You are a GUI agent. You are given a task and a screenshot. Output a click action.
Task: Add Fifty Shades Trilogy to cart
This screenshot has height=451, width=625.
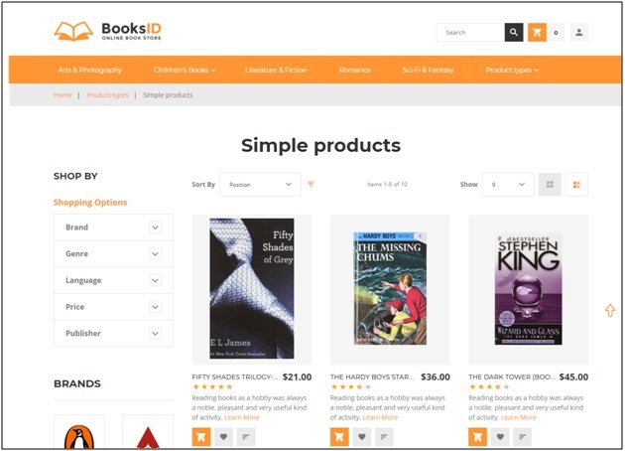[200, 437]
